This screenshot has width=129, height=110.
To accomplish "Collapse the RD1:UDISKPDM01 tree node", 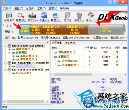I will (x=5, y=63).
